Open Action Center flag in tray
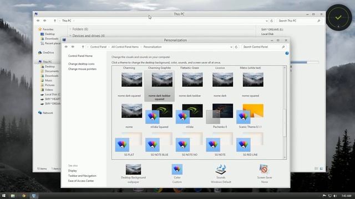Image resolution: width=355 pixels, height=199 pixels. 324,196
